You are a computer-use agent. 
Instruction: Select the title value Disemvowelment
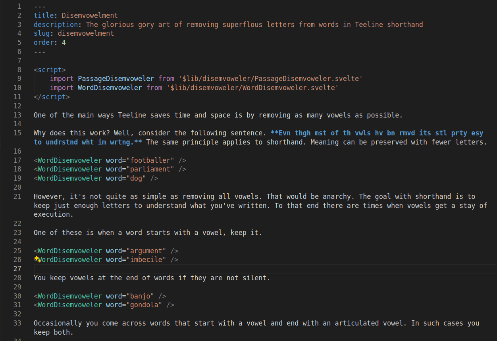89,15
